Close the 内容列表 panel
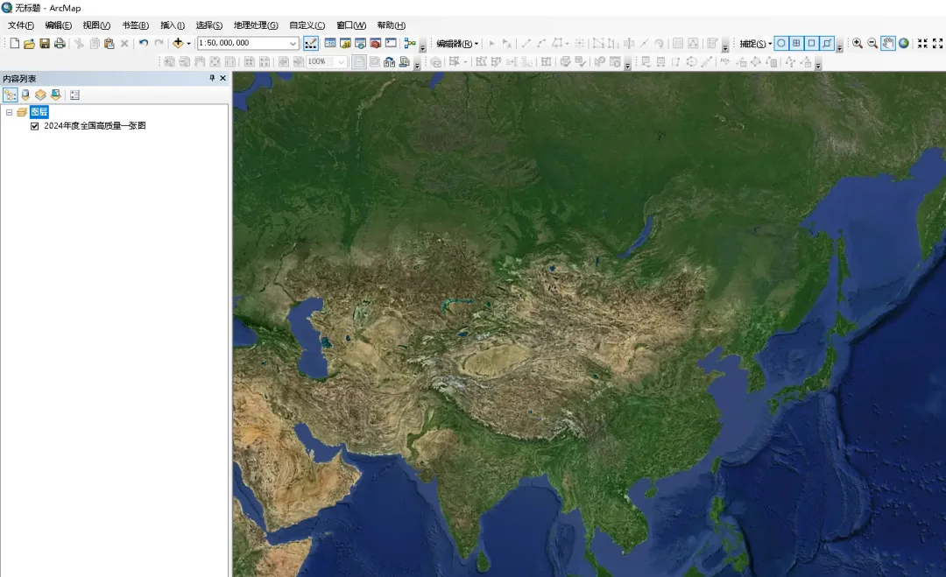 tap(222, 78)
